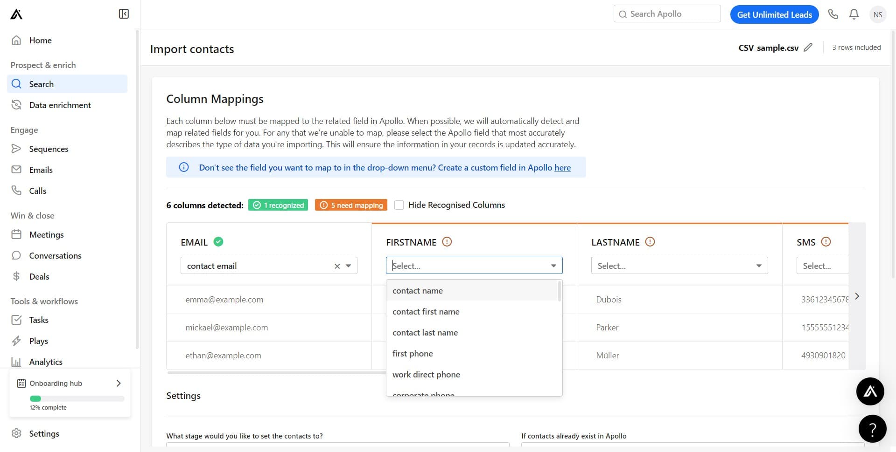Click the pencil icon beside CSV_sample.csv
The width and height of the screenshot is (896, 452).
(x=808, y=48)
